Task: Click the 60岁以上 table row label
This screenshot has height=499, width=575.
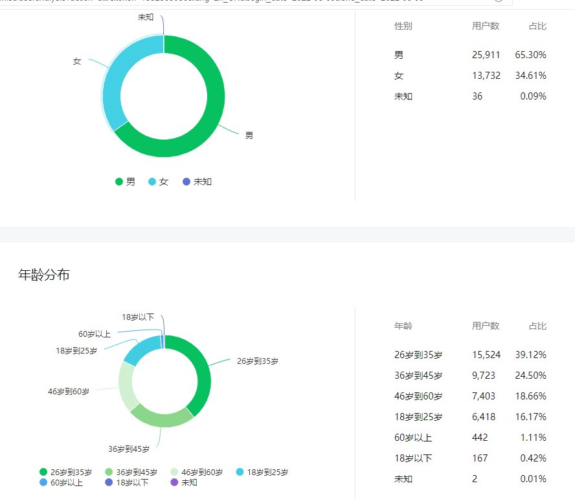Action: [x=413, y=438]
